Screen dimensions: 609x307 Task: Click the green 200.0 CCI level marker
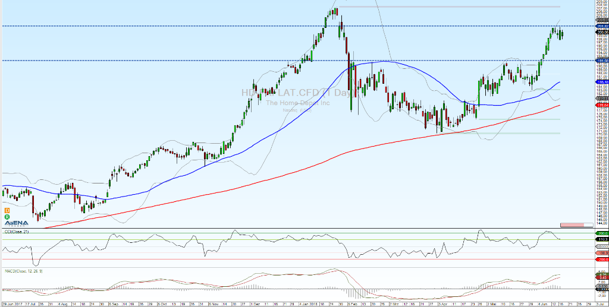coord(602,233)
